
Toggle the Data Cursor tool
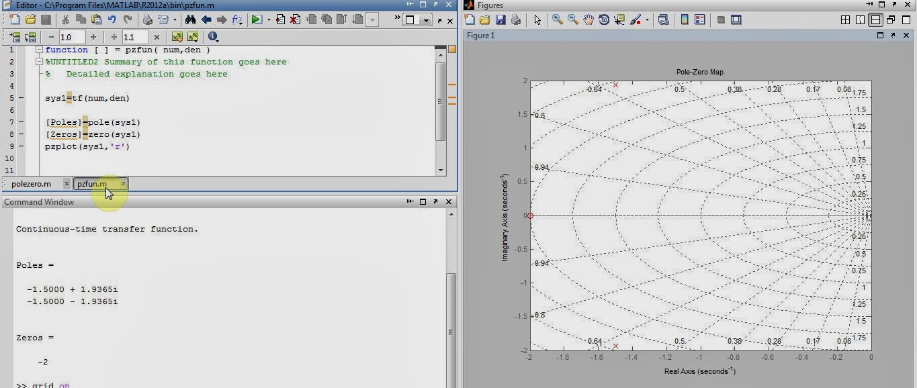[x=619, y=20]
